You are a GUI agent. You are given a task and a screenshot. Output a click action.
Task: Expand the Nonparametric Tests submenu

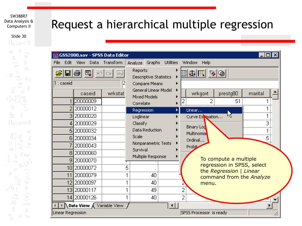[153, 143]
